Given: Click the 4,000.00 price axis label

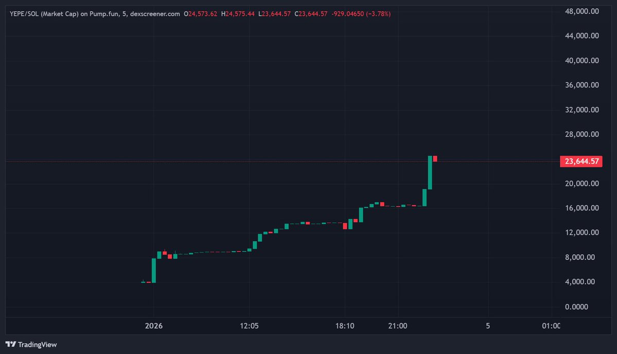Looking at the screenshot, I should (x=579, y=281).
